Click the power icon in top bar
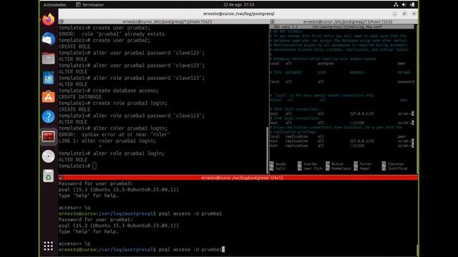Image resolution: width=458 pixels, height=257 pixels. [x=412, y=5]
